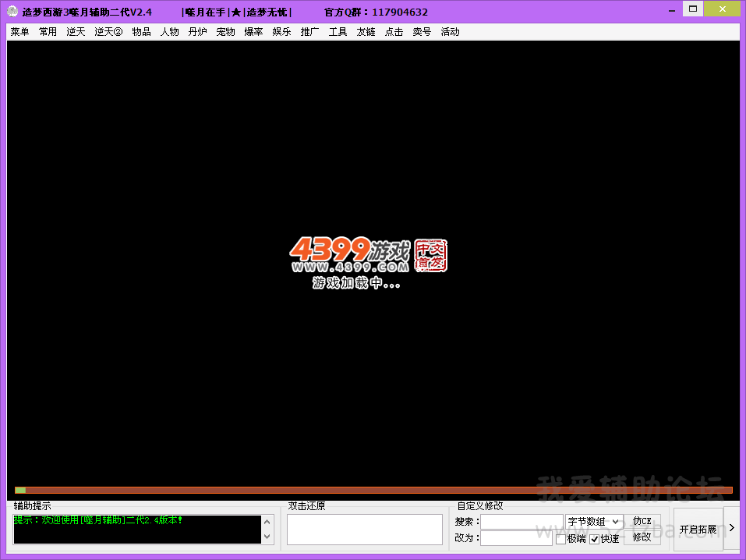Open the 物品 menu
746x560 pixels.
pos(141,32)
